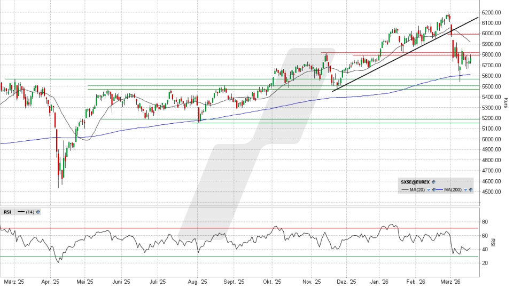
Task: Open the MA(20) settings icon
Action: click(x=433, y=190)
